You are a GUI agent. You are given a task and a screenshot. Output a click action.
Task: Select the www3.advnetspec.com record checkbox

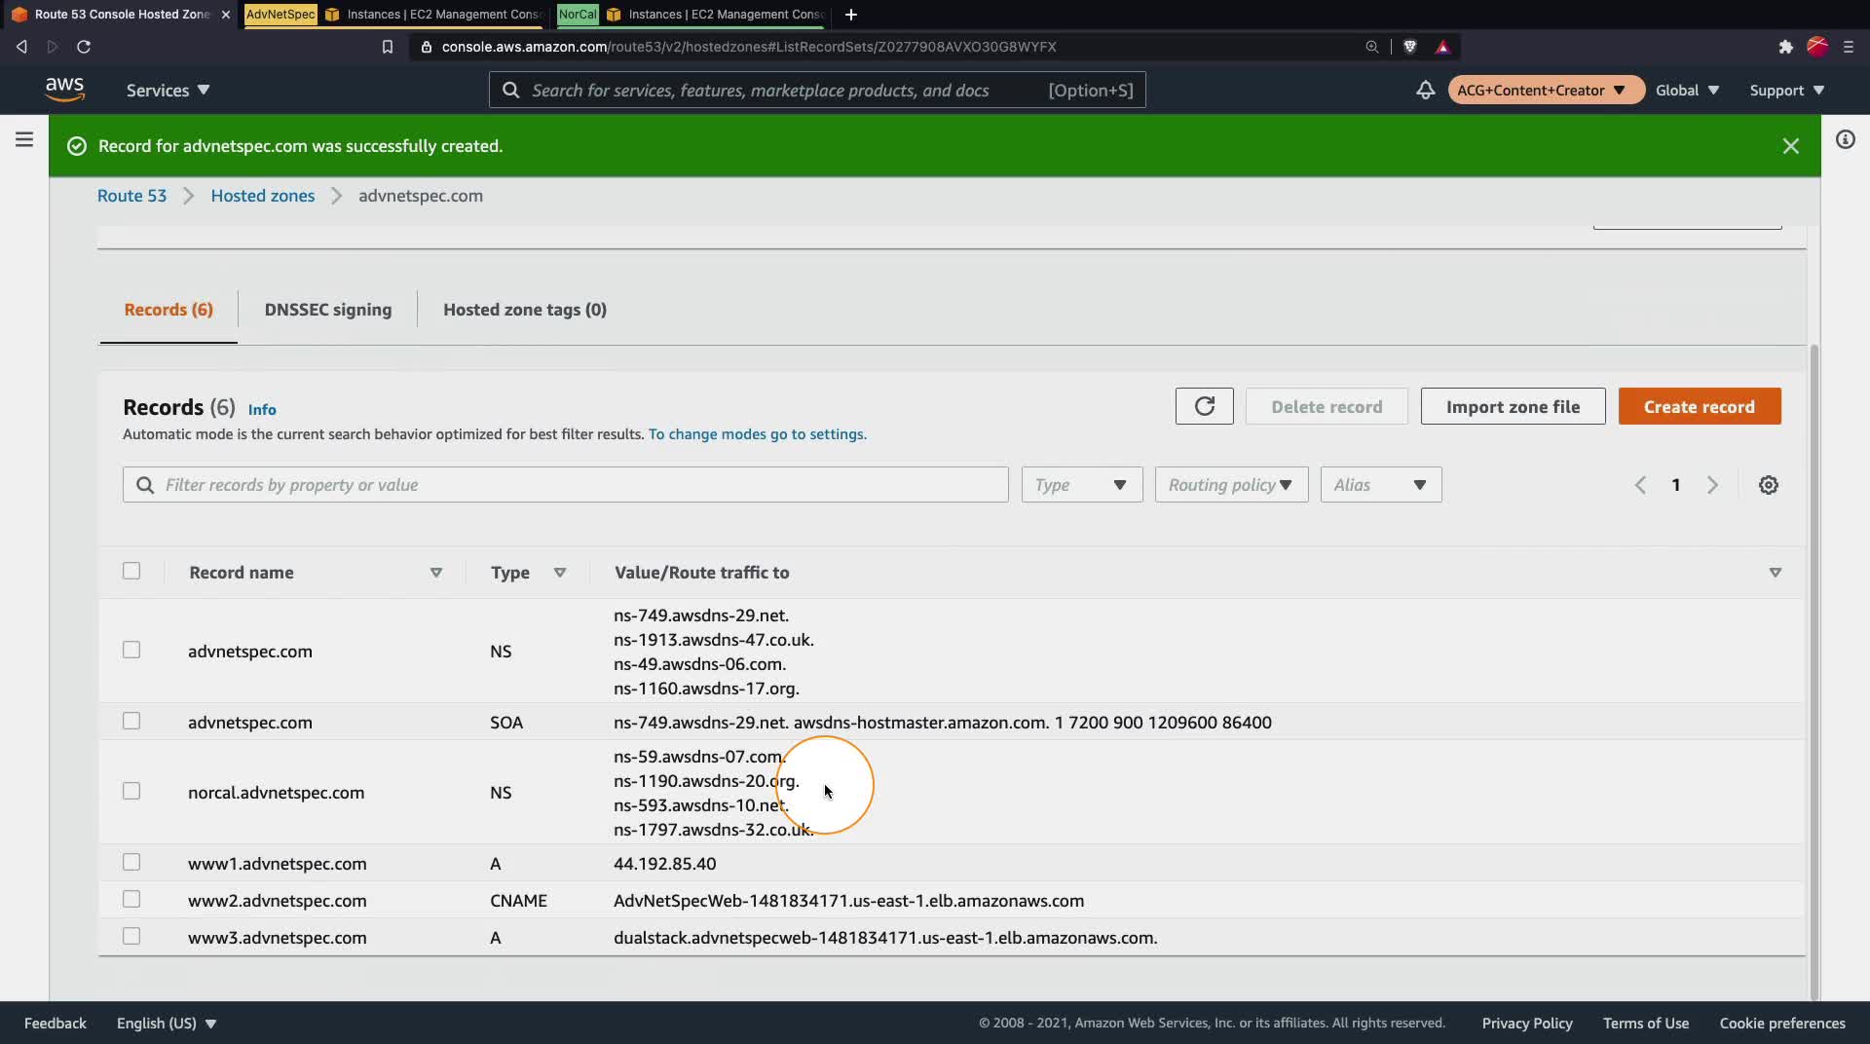coord(131,937)
